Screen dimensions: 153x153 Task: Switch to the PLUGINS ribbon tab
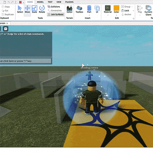69,2
